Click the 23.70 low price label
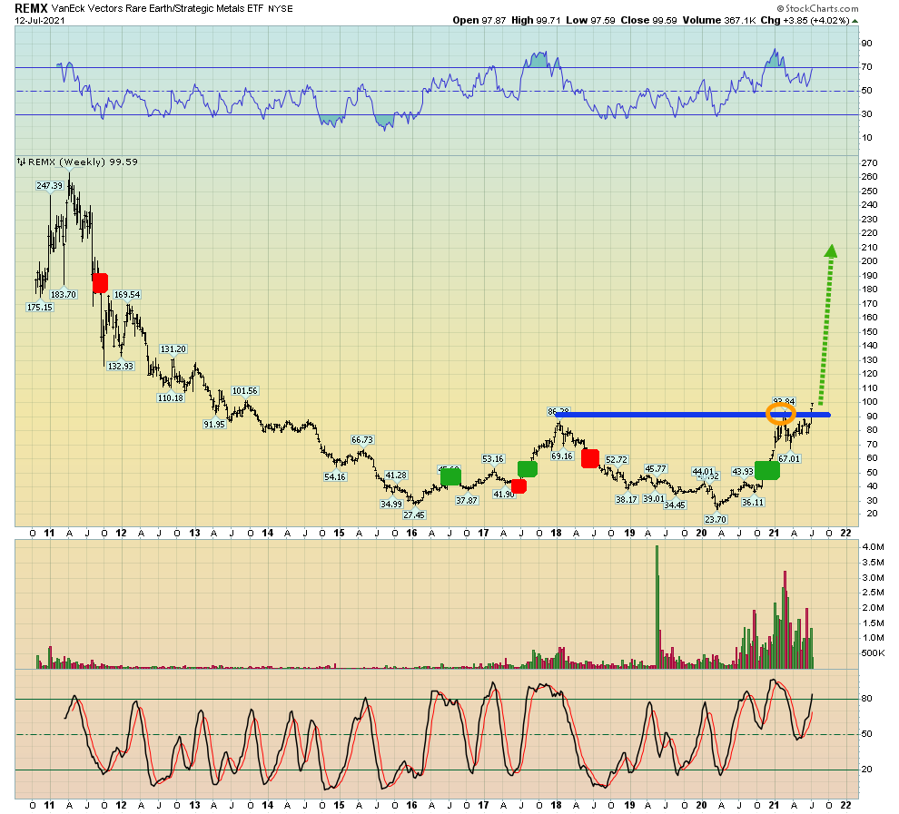This screenshot has width=899, height=814. (716, 519)
